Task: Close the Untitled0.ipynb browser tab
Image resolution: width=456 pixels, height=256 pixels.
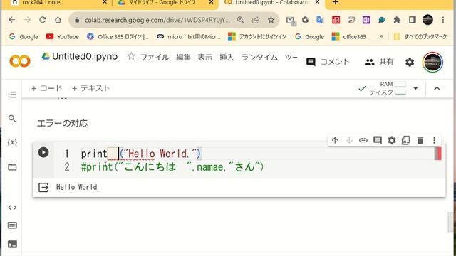Action: [318, 3]
